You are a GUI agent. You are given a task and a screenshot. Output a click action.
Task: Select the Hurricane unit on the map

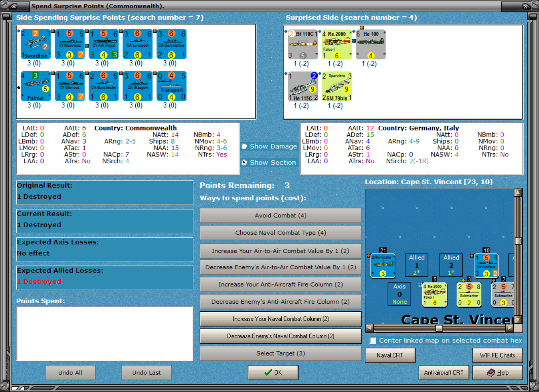coord(383,266)
